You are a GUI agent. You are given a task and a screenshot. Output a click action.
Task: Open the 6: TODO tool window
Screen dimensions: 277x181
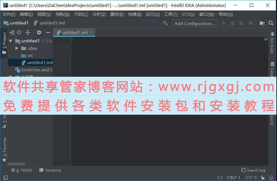tap(21, 170)
